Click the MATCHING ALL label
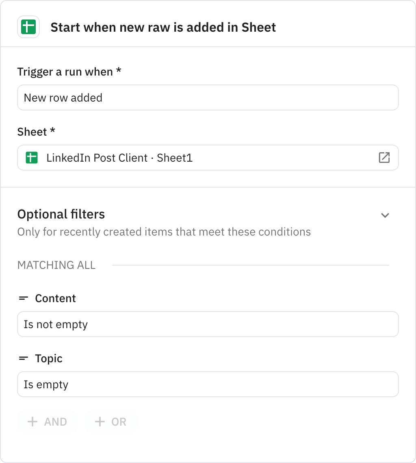Screen dimensions: 416x463 [56, 265]
